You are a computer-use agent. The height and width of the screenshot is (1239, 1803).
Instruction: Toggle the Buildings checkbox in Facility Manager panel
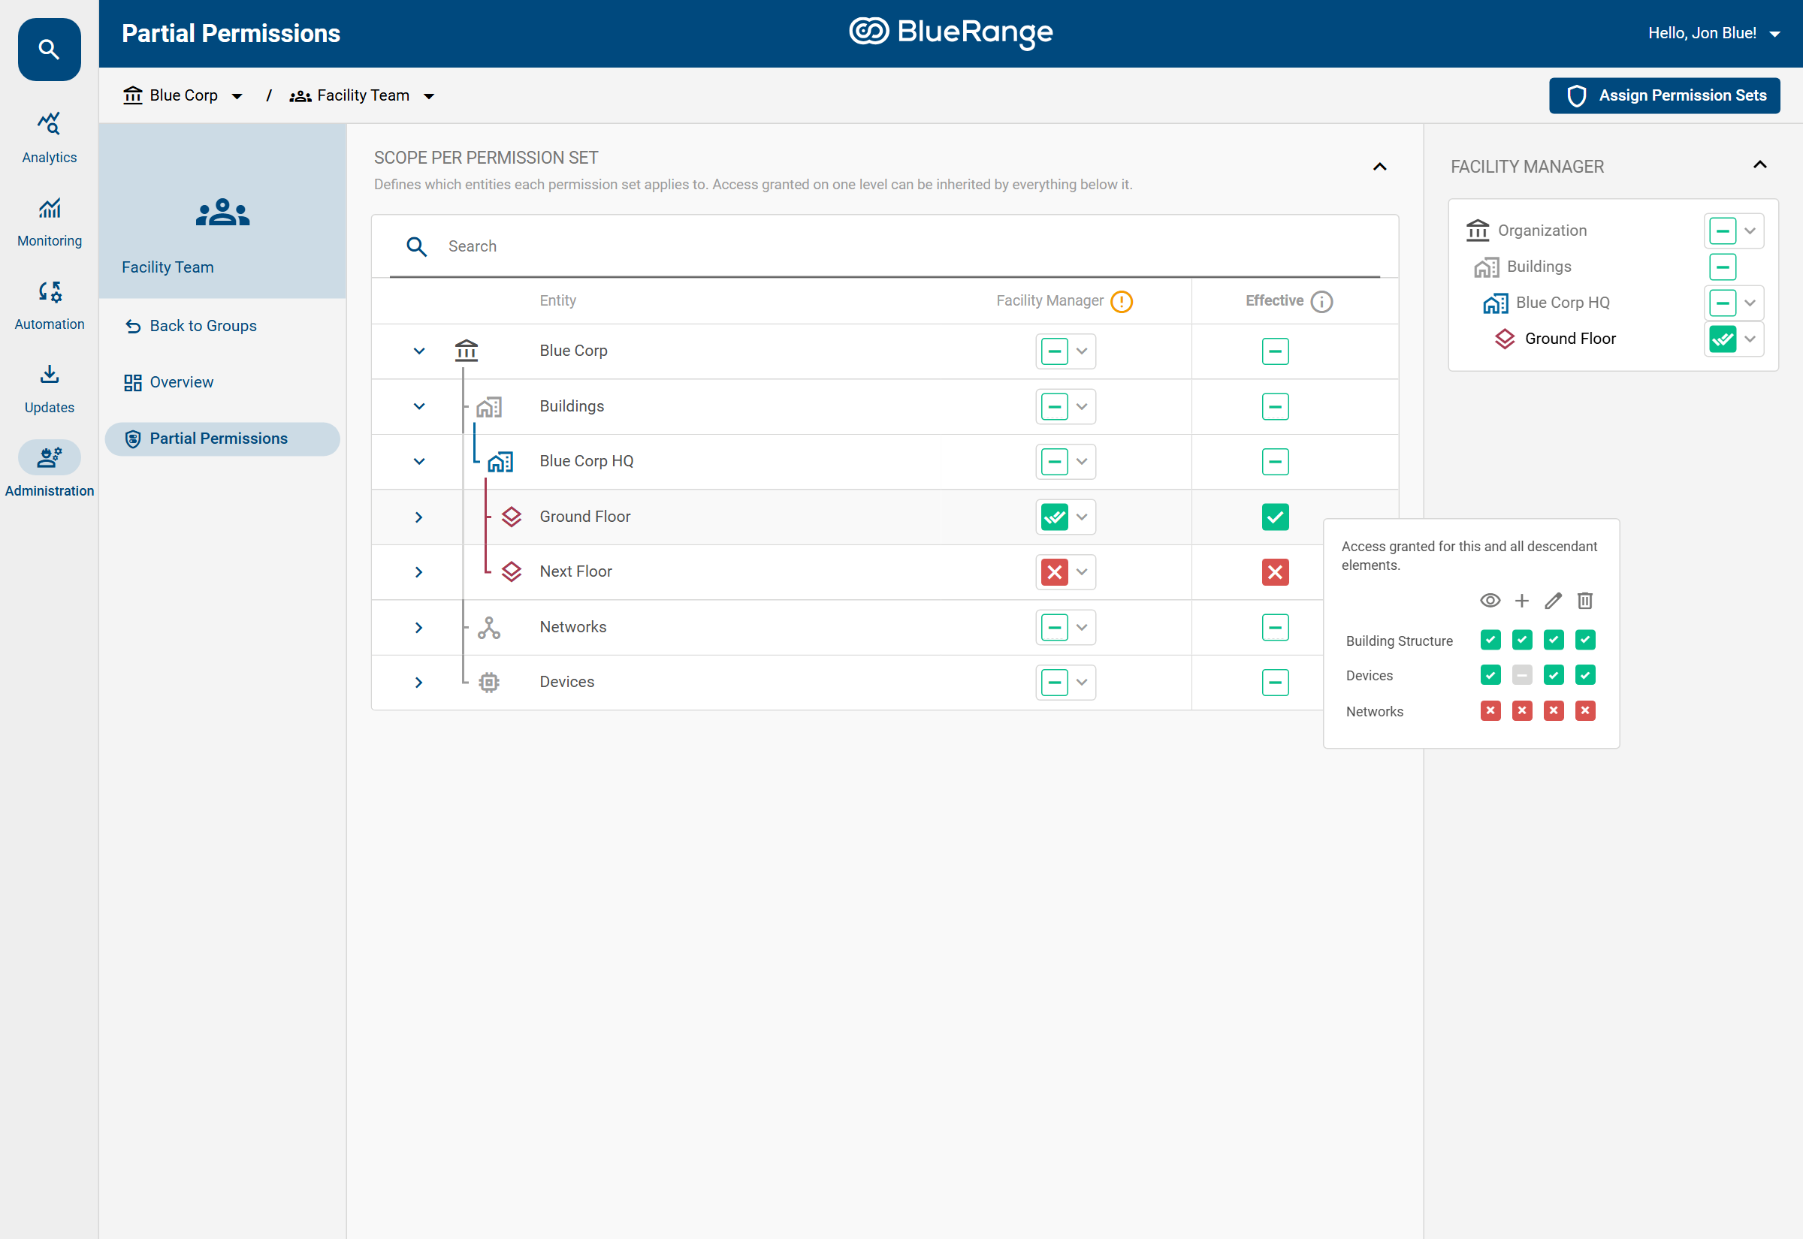coord(1723,267)
